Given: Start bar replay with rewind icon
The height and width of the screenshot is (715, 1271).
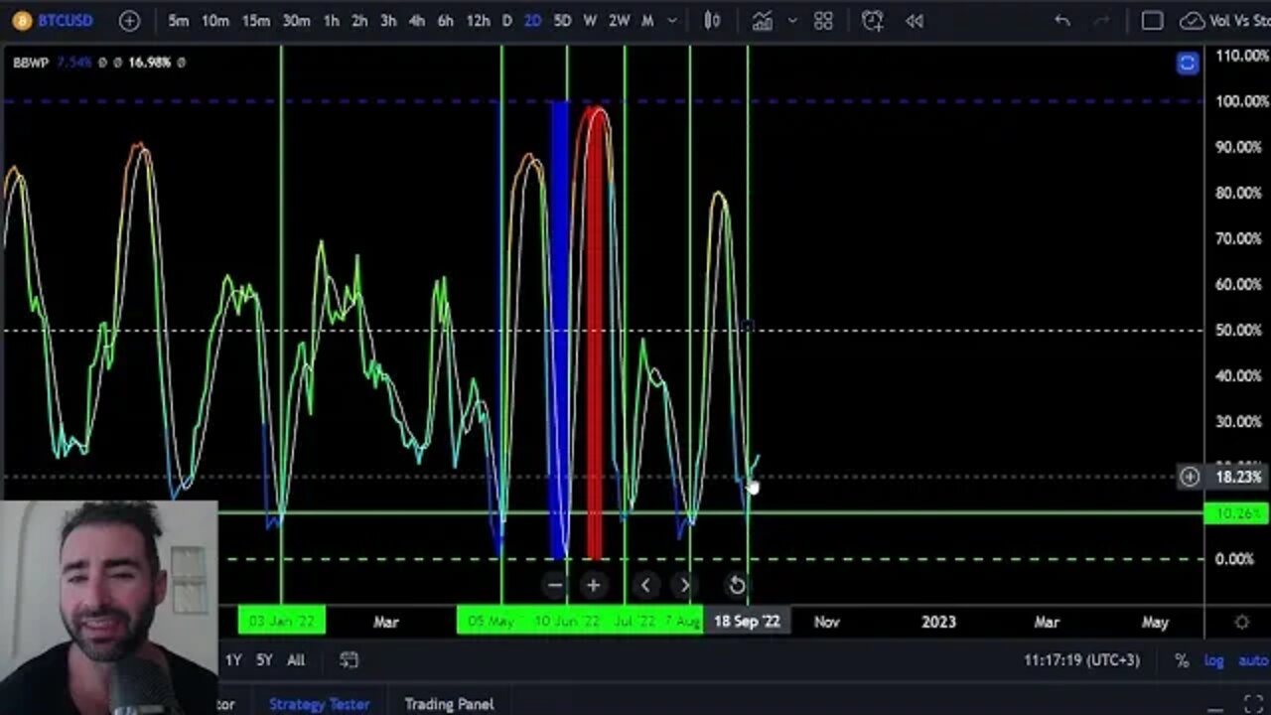Looking at the screenshot, I should pyautogui.click(x=915, y=20).
